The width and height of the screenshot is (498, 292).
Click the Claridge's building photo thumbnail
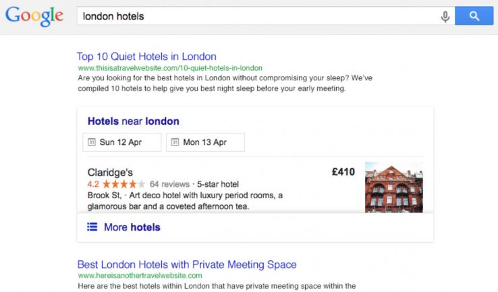[394, 187]
